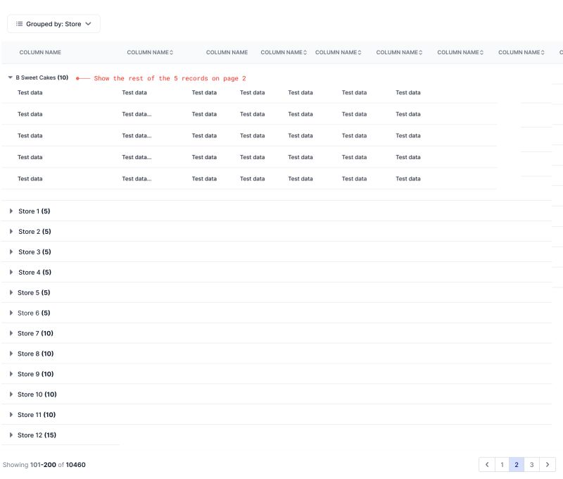Expand the Store 1 group
The height and width of the screenshot is (479, 563).
(11, 211)
